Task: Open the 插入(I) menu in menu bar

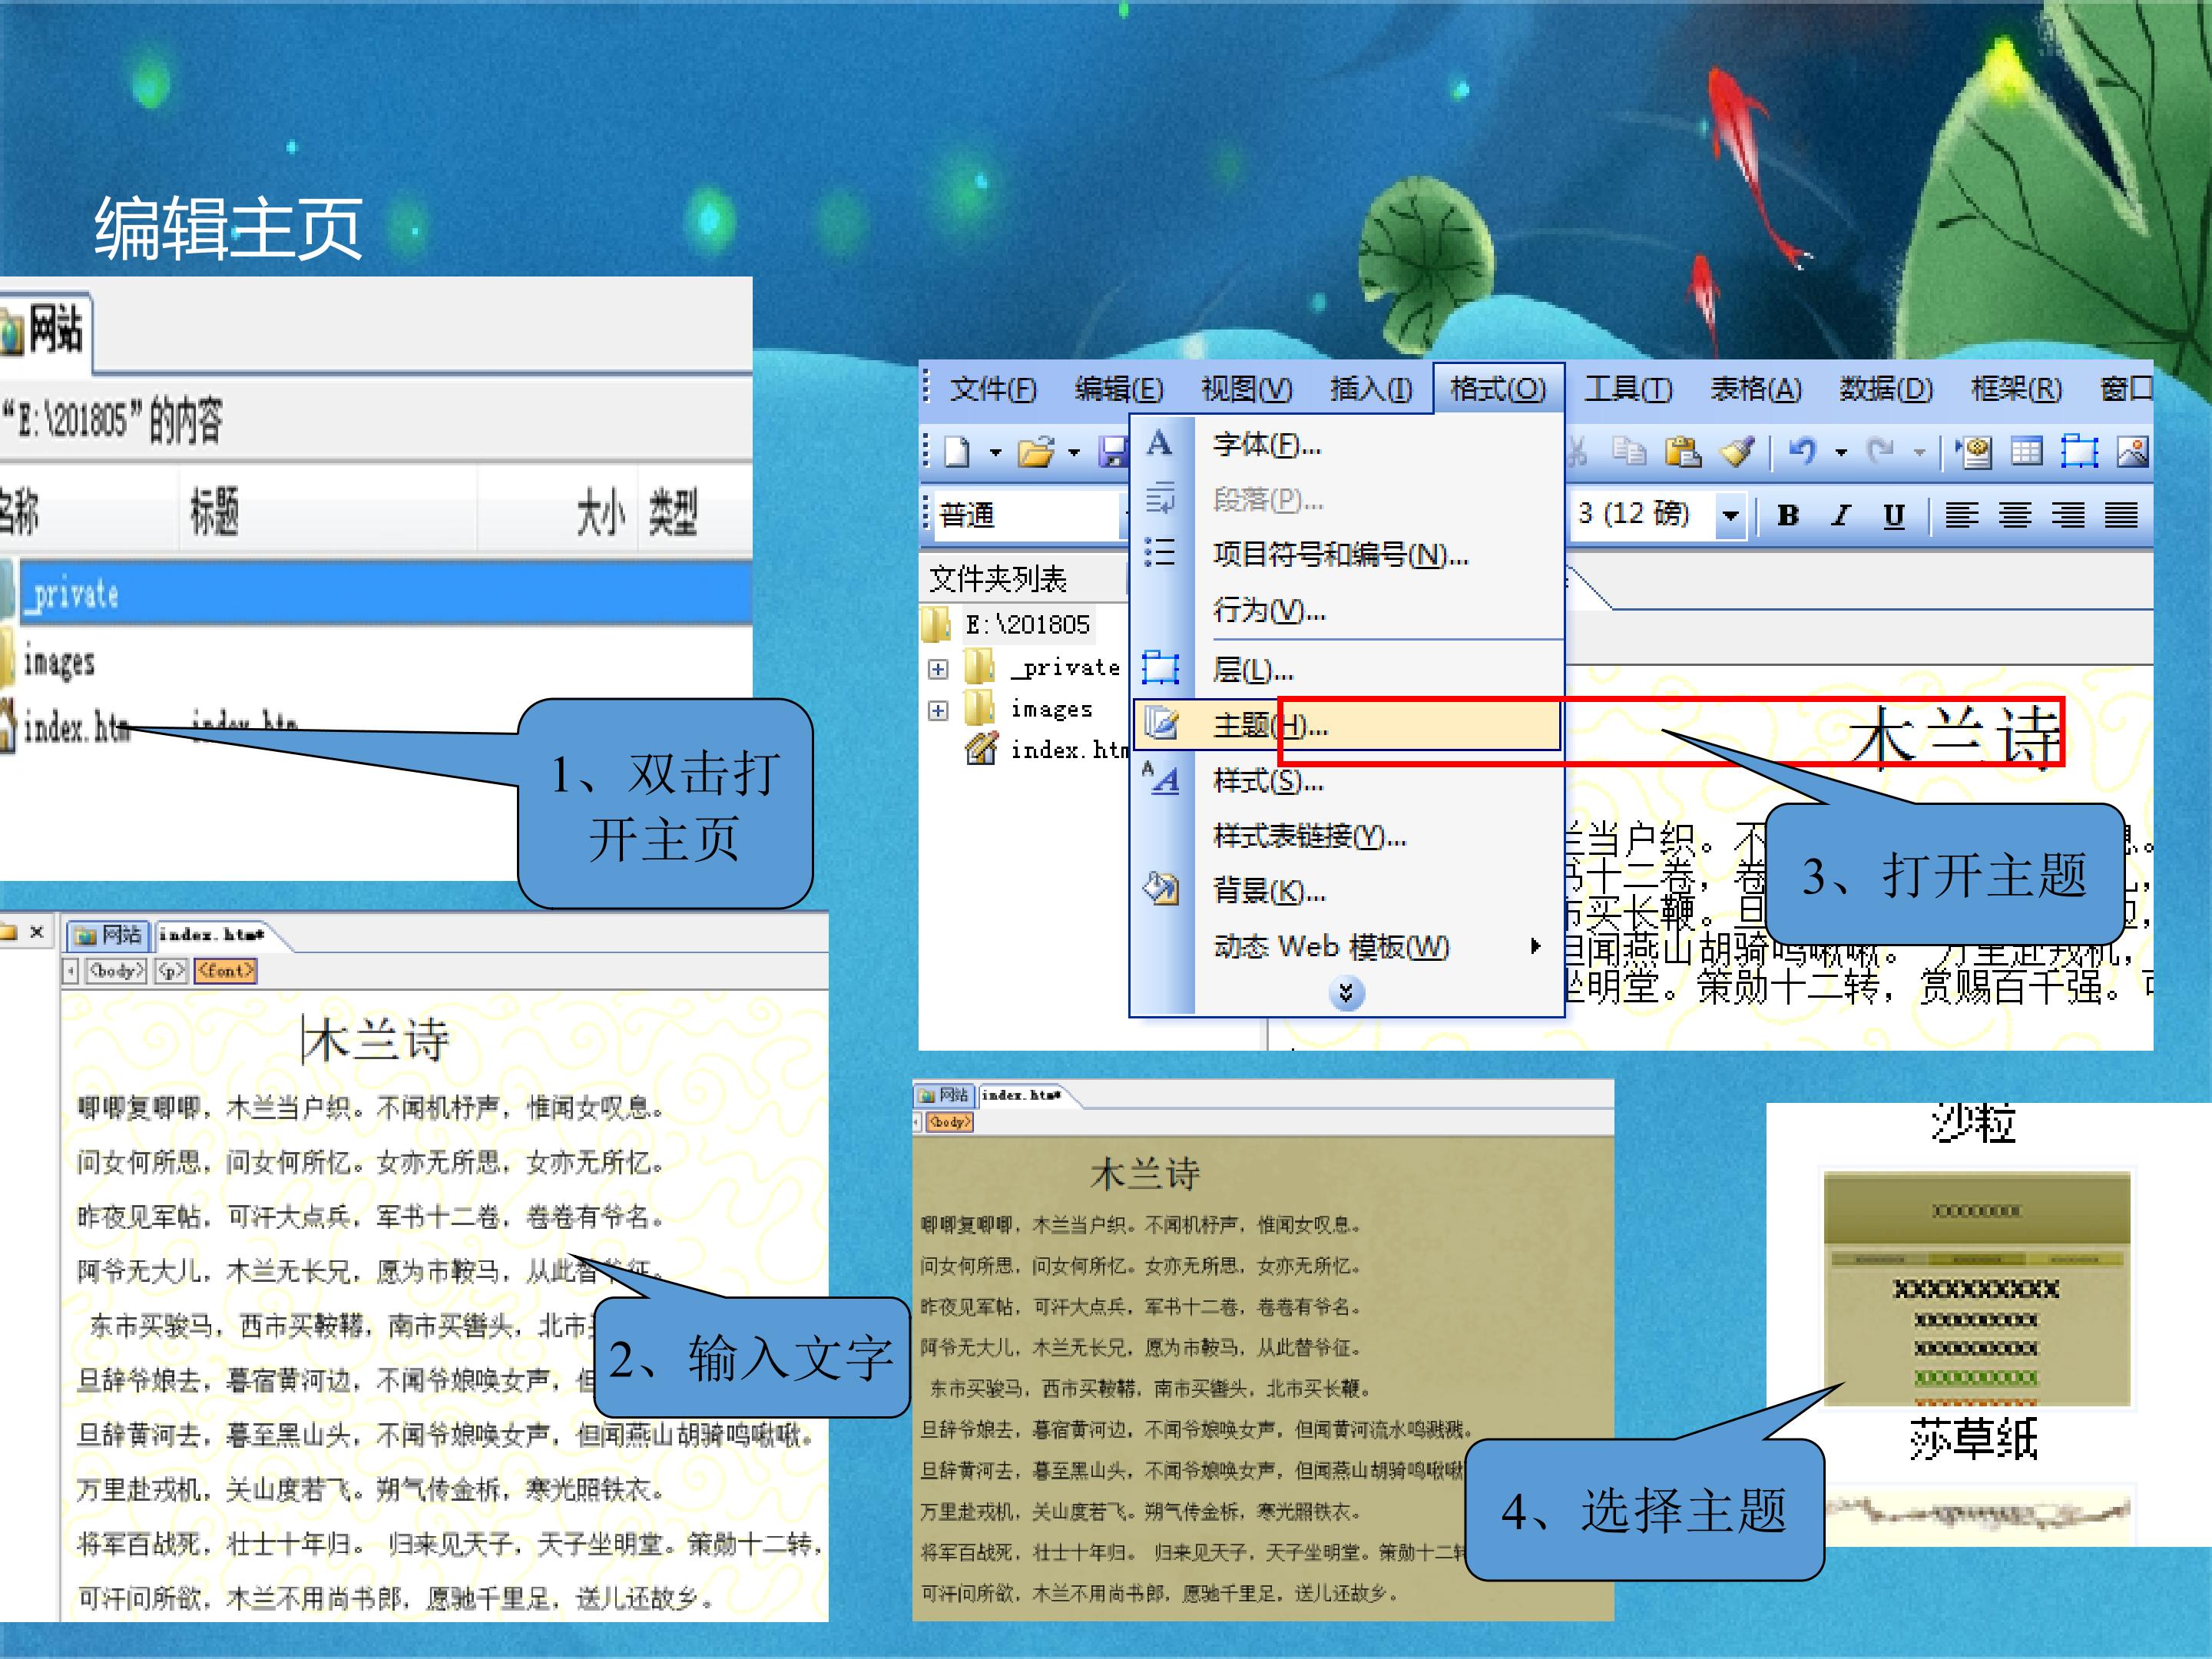Action: [x=1371, y=389]
